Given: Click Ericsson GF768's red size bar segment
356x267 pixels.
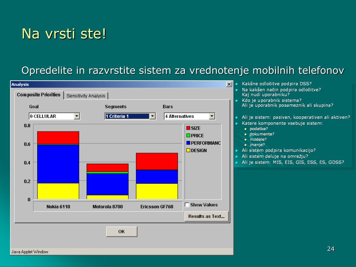Looking at the screenshot, I should click(x=157, y=161).
